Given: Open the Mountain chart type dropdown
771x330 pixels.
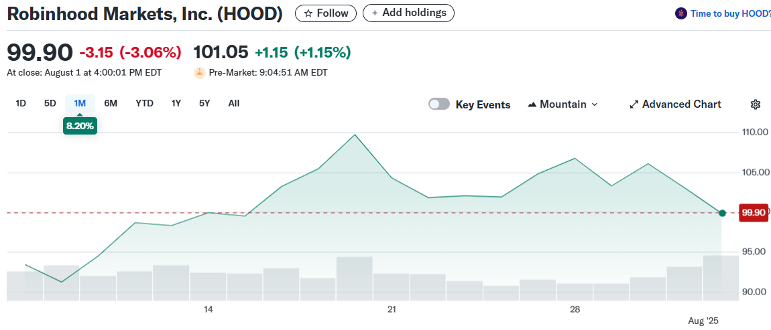Looking at the screenshot, I should (x=562, y=104).
